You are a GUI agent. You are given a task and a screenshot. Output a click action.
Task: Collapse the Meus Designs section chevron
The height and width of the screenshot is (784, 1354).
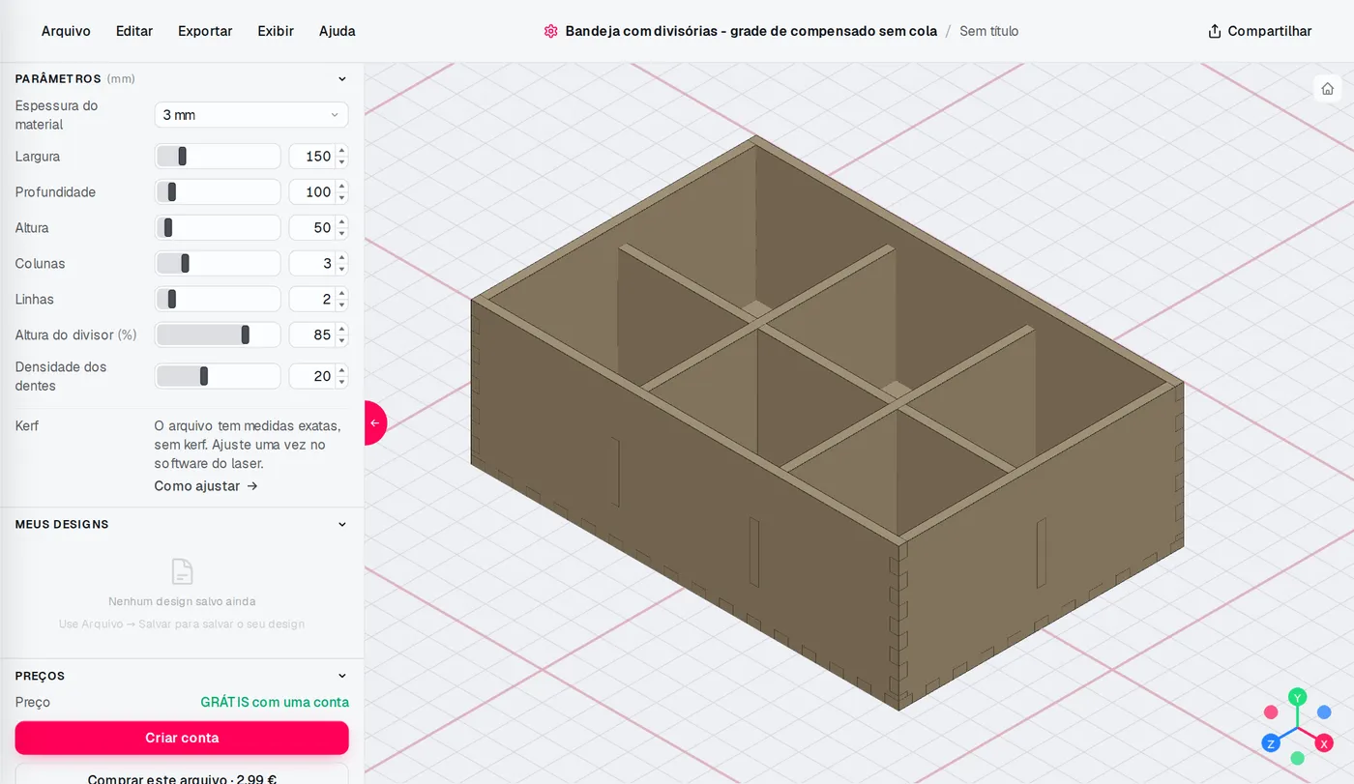click(341, 525)
